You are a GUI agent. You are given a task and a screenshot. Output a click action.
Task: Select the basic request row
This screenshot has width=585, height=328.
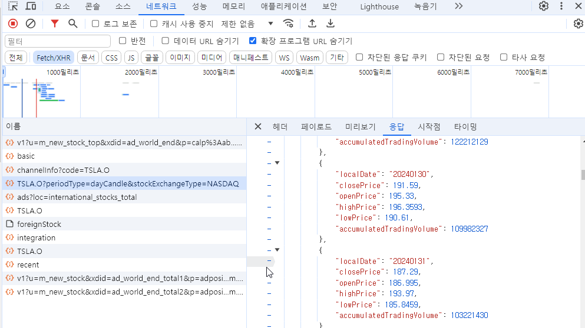click(124, 156)
